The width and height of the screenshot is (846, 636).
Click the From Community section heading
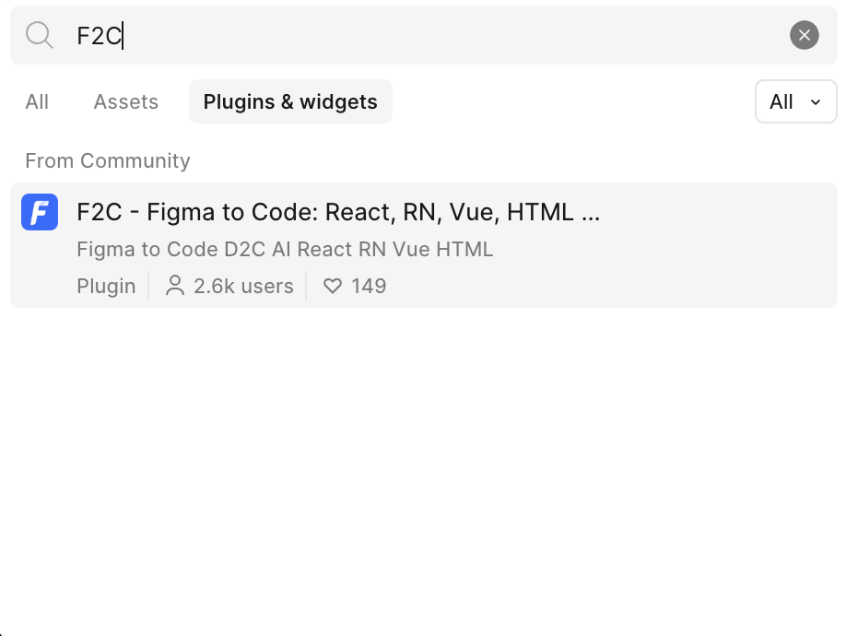108,160
